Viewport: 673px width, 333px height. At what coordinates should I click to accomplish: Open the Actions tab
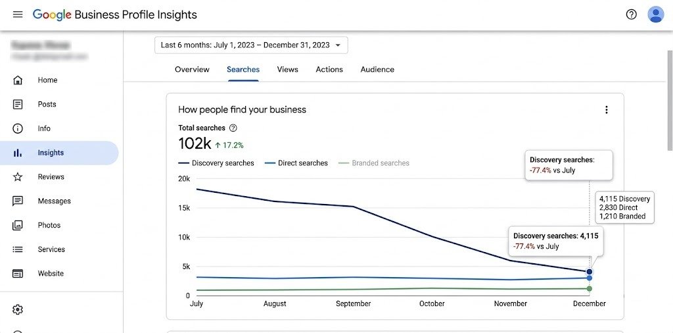point(329,69)
